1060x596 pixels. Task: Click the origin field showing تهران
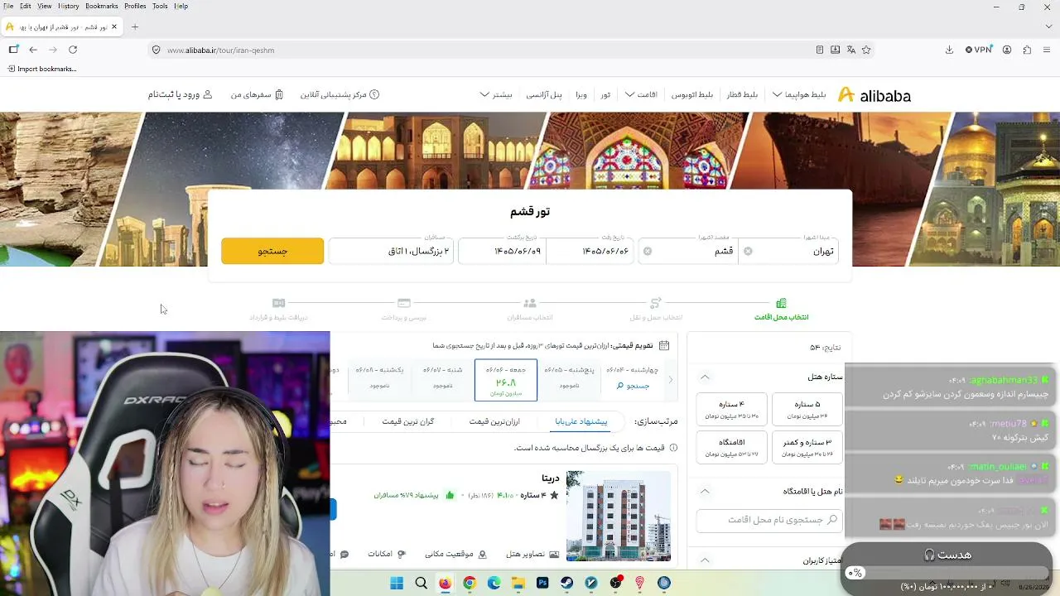[x=788, y=251]
